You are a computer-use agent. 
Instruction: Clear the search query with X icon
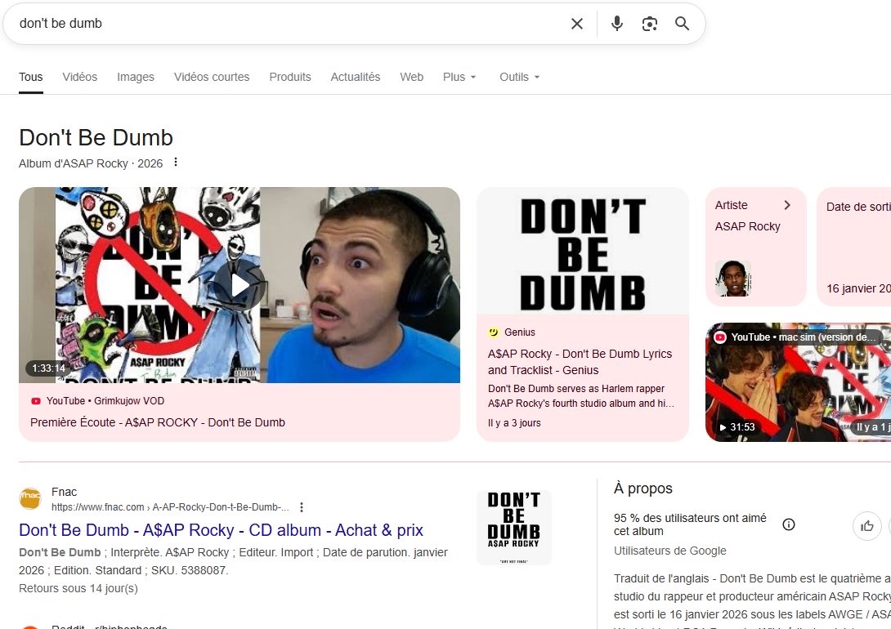pyautogui.click(x=577, y=24)
